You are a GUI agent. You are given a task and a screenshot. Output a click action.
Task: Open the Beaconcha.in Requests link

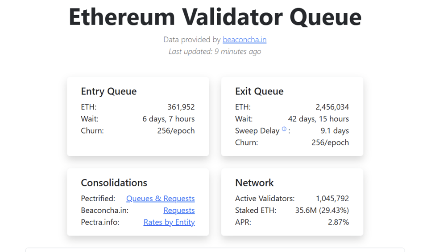[x=179, y=210]
